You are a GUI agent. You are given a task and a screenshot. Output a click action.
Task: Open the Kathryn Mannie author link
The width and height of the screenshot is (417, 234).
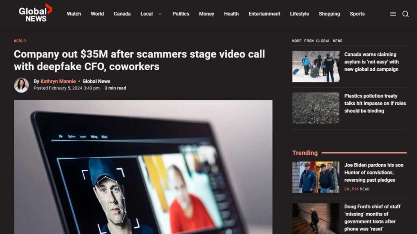[x=58, y=81]
